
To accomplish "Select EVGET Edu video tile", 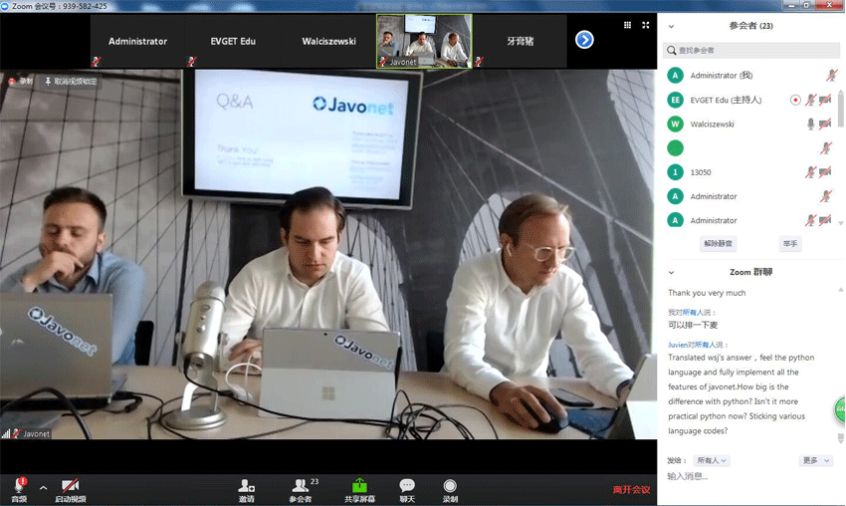I will [x=233, y=41].
